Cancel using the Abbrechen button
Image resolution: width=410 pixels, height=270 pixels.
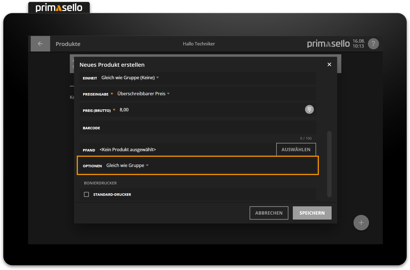269,213
